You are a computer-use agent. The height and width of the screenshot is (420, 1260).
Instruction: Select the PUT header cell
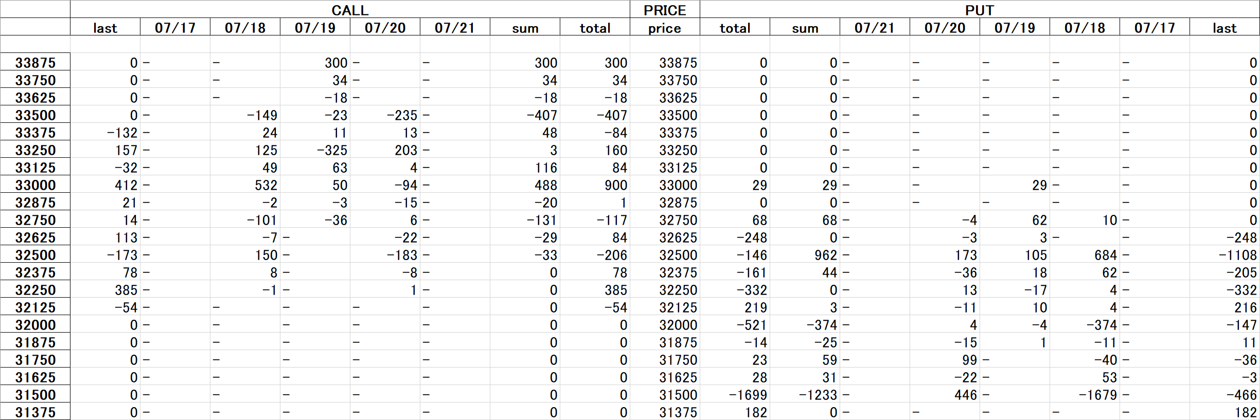click(980, 10)
